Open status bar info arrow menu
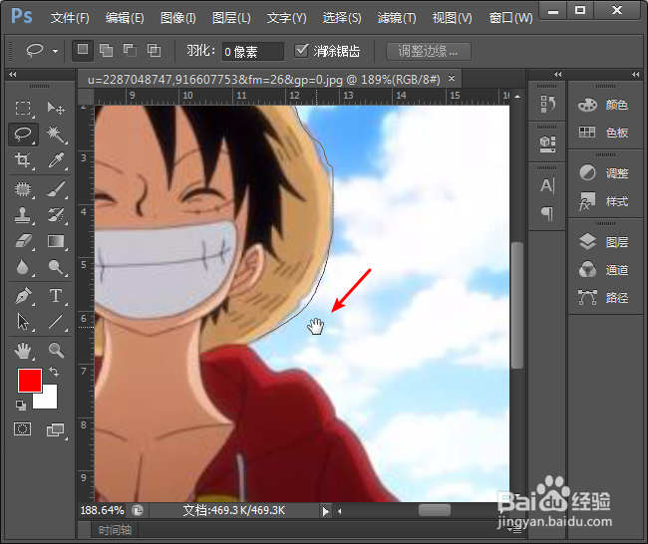This screenshot has height=544, width=648. [326, 511]
